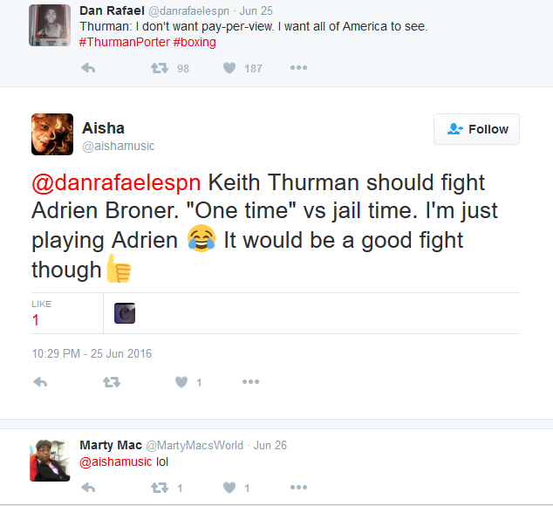Reply to Aisha's tweet
This screenshot has height=506, width=553.
pos(39,382)
